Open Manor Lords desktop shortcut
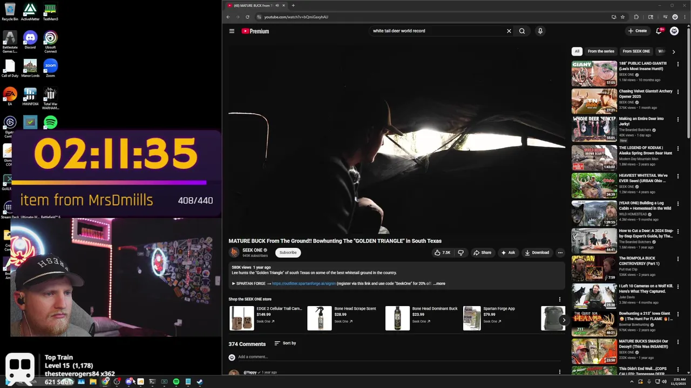691x388 pixels. pos(30,68)
